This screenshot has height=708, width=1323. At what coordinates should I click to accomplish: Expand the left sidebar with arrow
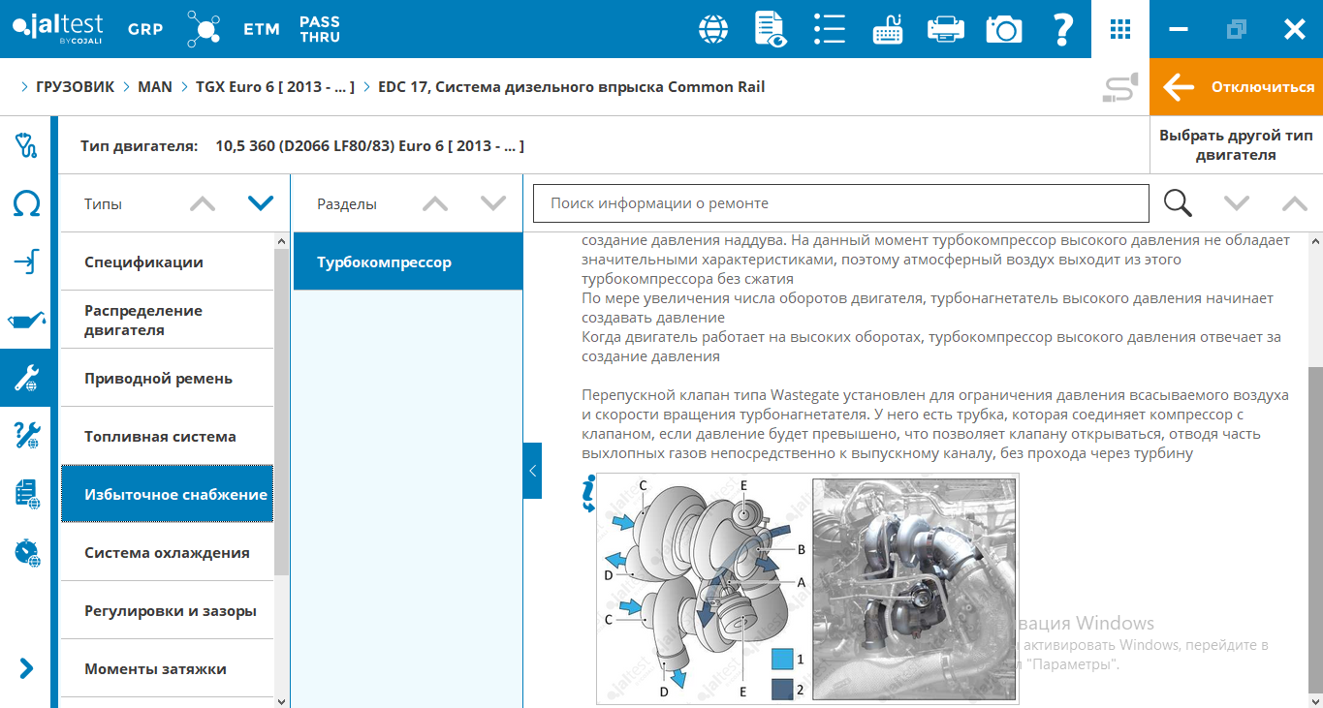click(26, 668)
